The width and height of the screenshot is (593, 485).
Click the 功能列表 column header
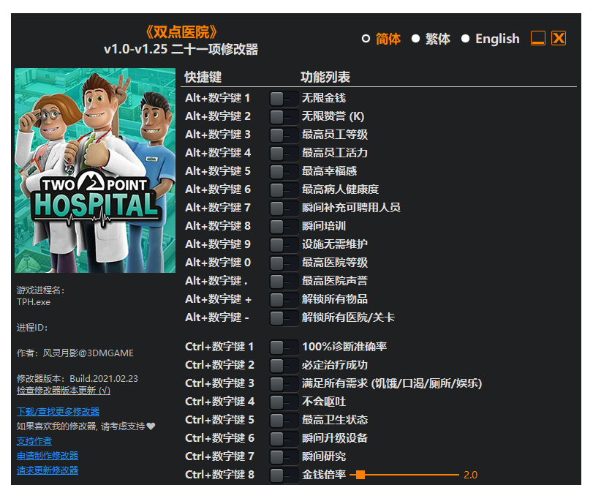tap(325, 78)
